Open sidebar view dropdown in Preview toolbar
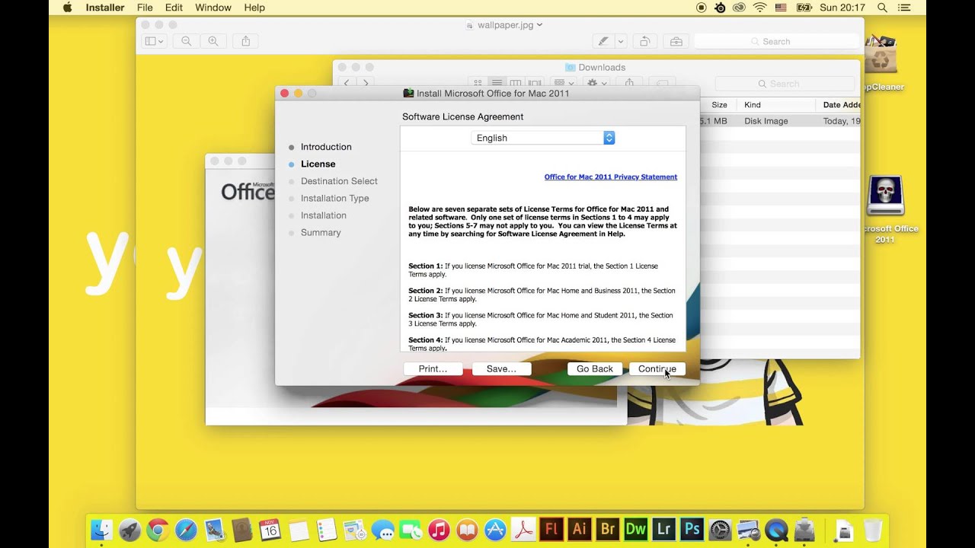The image size is (975, 548). point(155,41)
